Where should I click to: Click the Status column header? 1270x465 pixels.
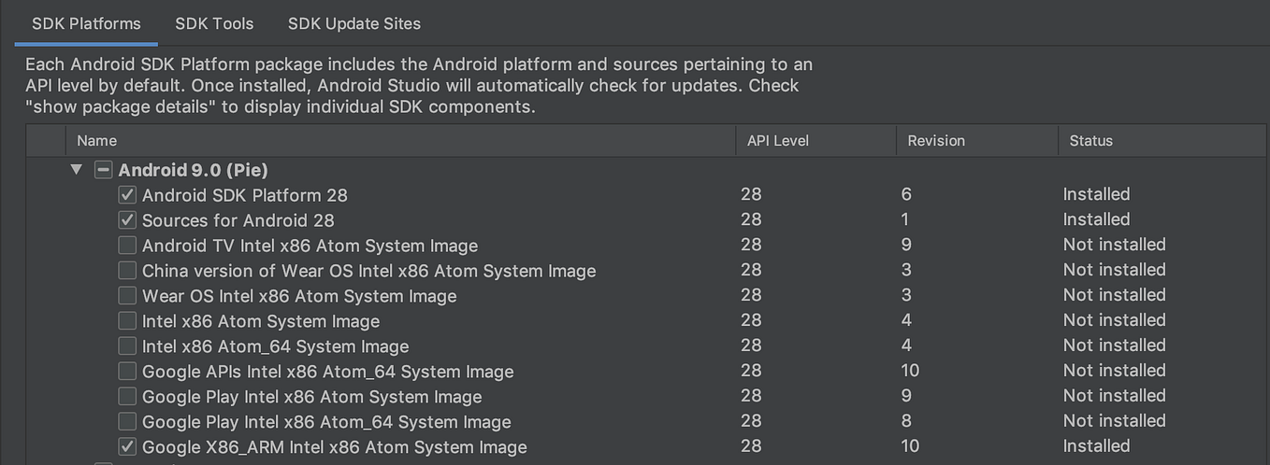[1090, 141]
